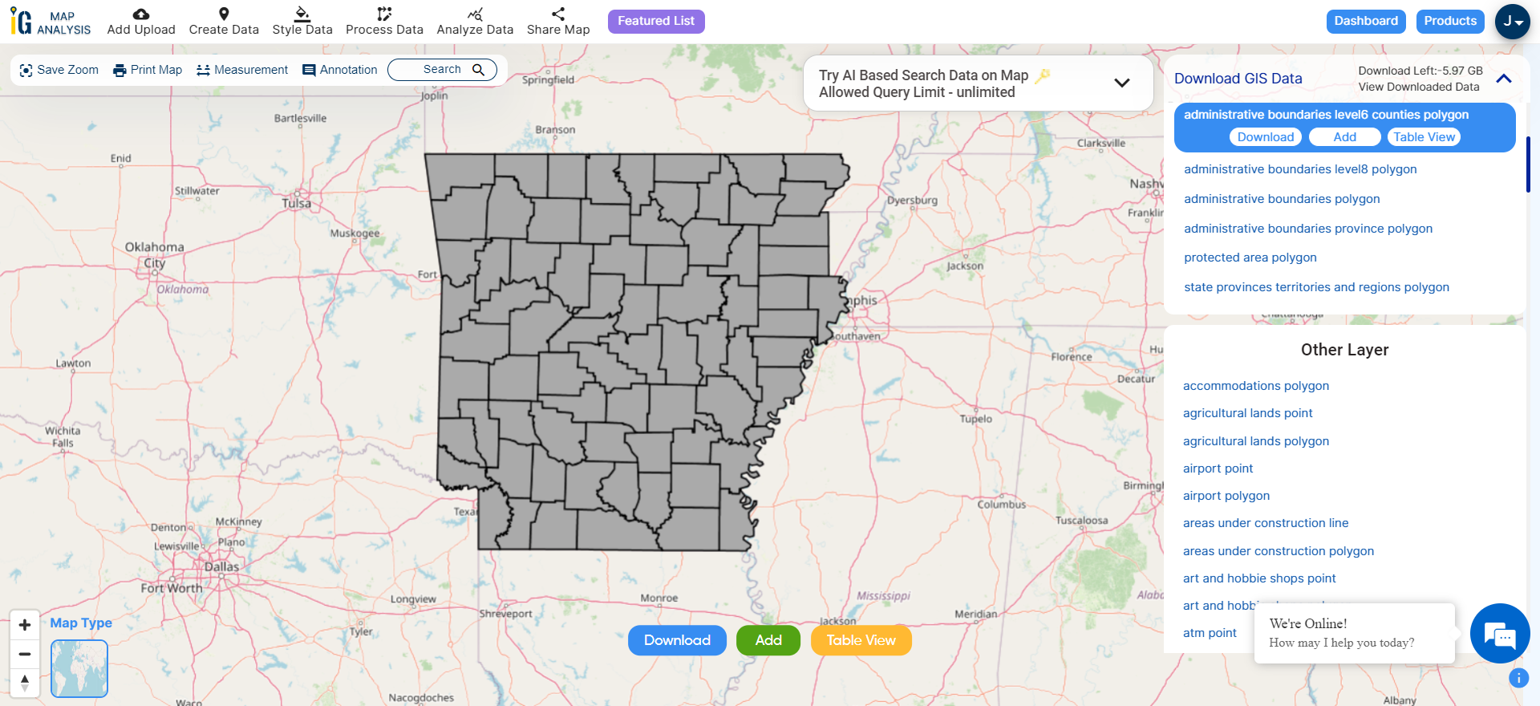Screen dimensions: 1540x706
Task: Open the Style Data paint icon
Action: 302,14
